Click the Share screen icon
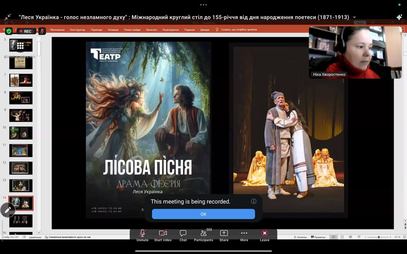Viewport: 407px width, 254px height. pyautogui.click(x=224, y=235)
